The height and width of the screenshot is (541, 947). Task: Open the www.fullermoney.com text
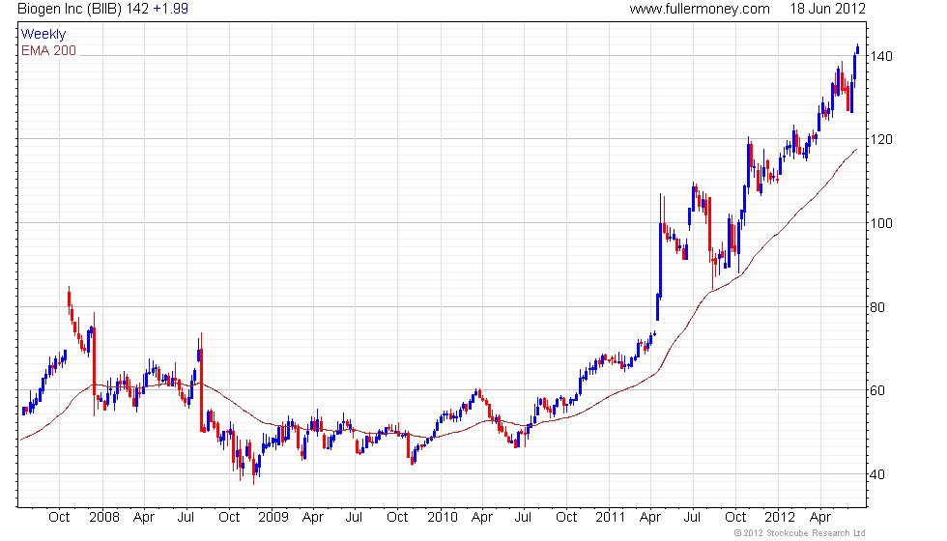700,9
